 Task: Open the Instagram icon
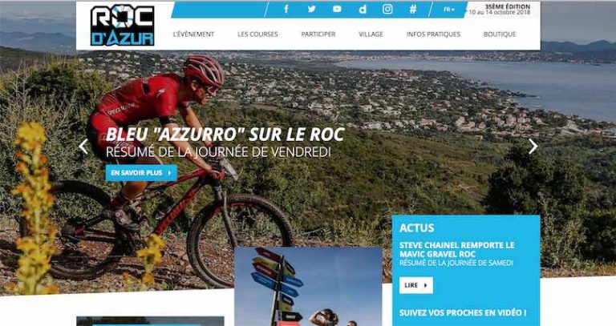point(387,9)
